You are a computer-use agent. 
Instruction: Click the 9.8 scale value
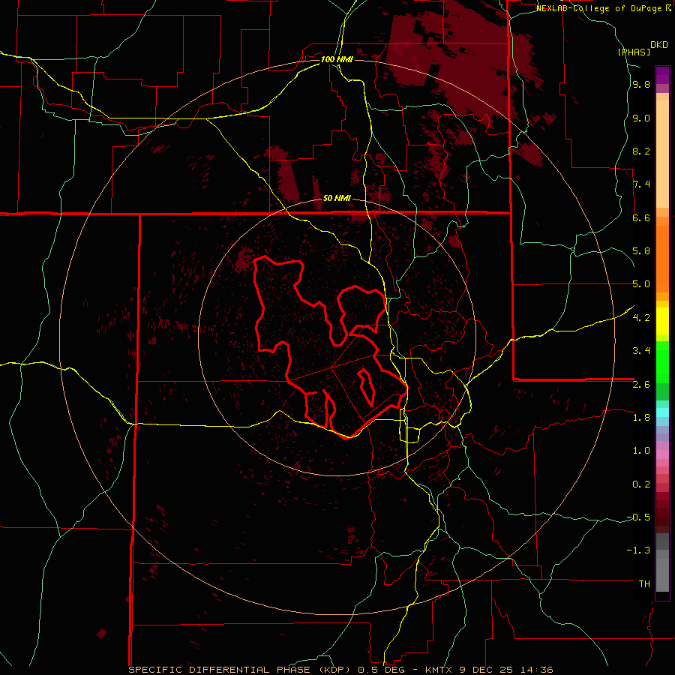click(641, 85)
